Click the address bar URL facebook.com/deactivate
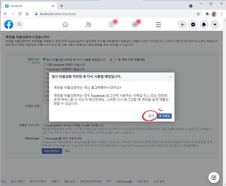The height and width of the screenshot is (186, 226). pos(58,14)
